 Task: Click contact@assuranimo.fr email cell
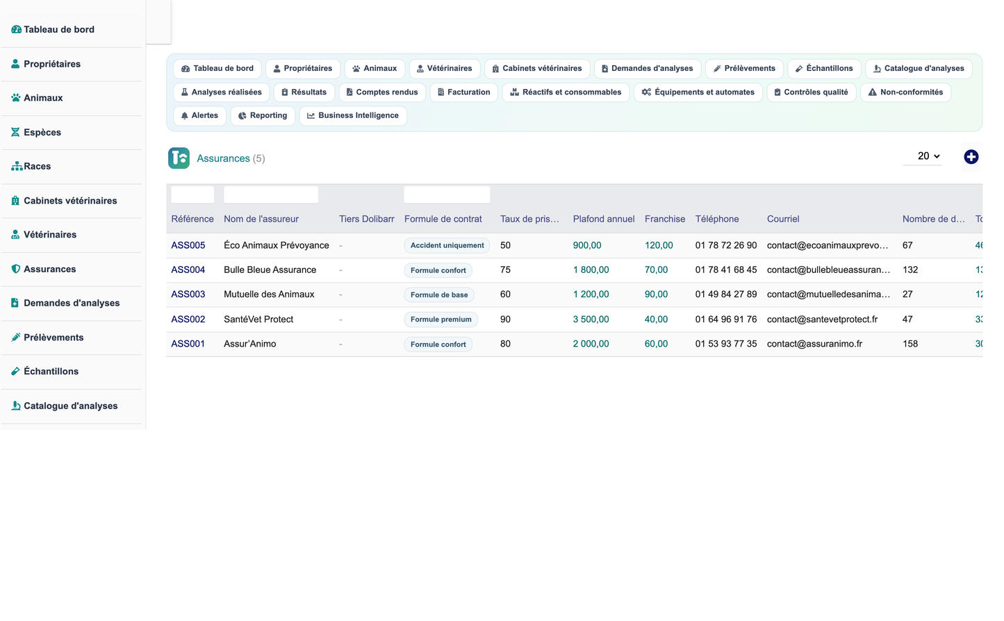pyautogui.click(x=815, y=344)
